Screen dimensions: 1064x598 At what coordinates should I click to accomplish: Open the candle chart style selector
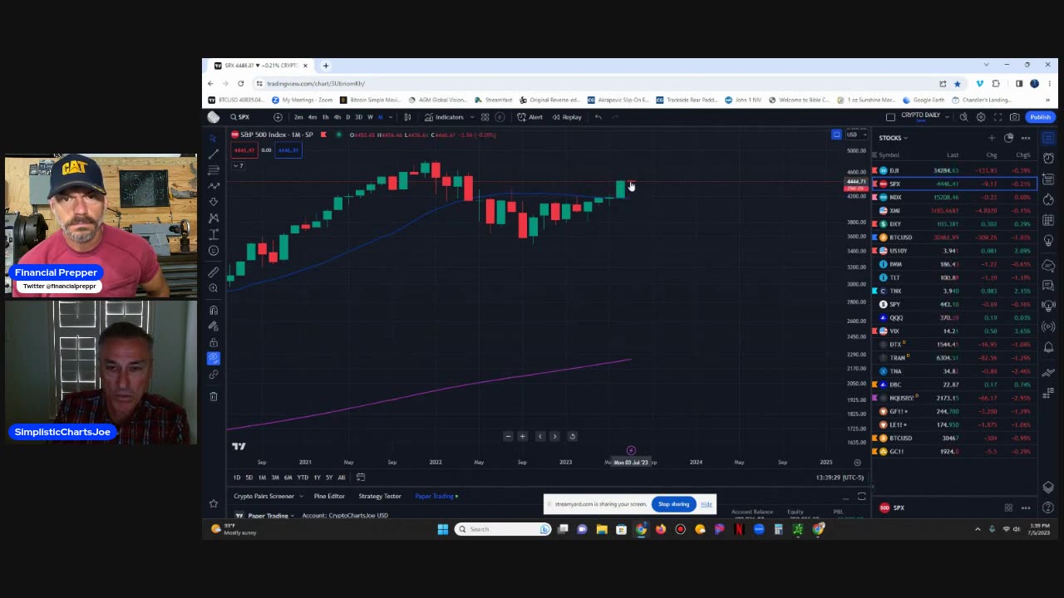click(407, 117)
